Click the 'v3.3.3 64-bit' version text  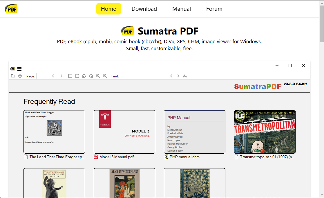[295, 84]
